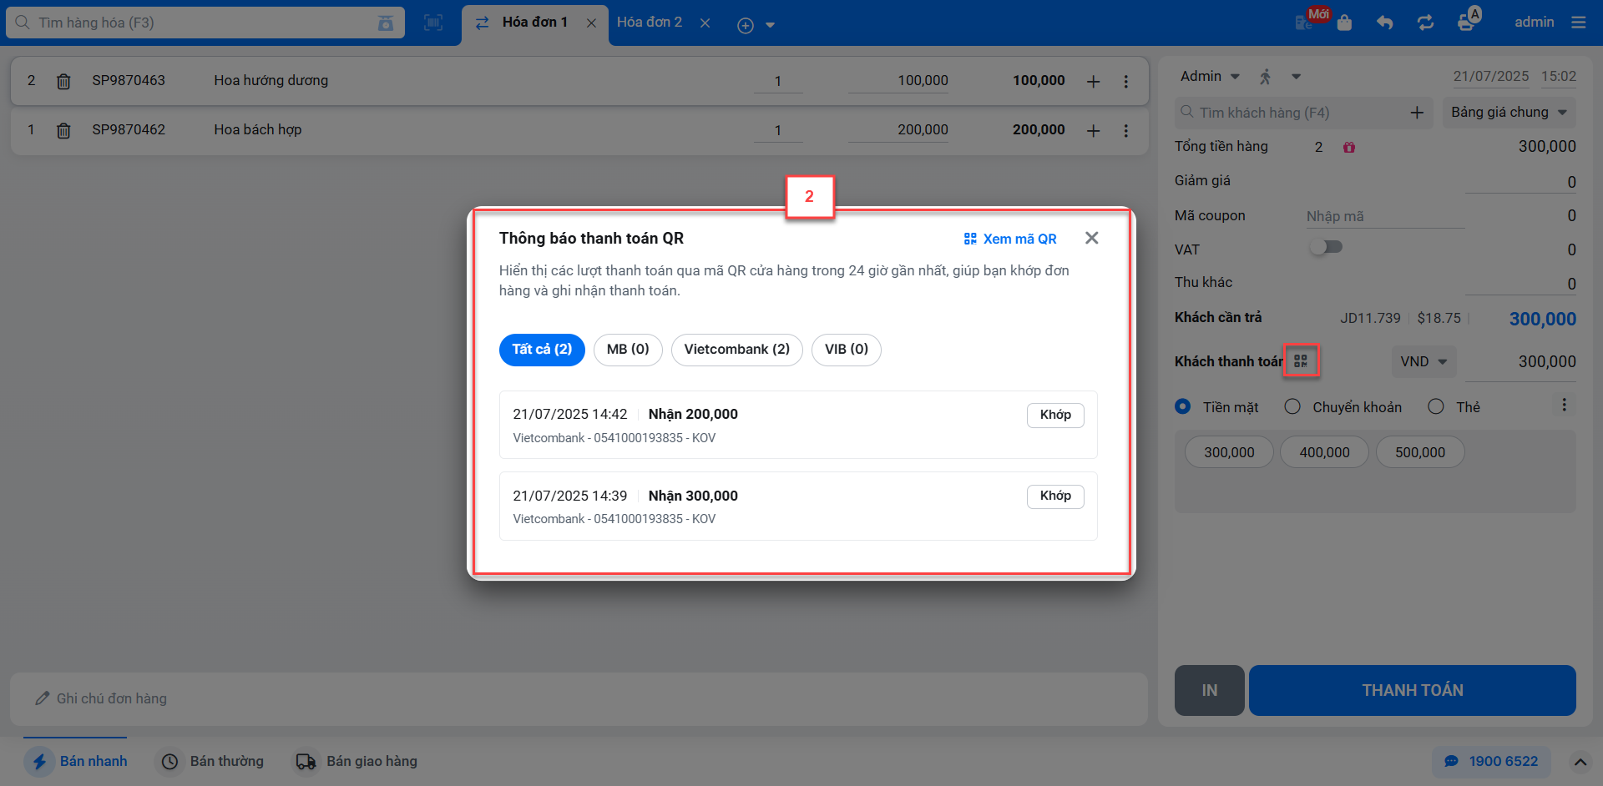Click Khớp for the 300,000 payment
The height and width of the screenshot is (786, 1603).
1055,496
